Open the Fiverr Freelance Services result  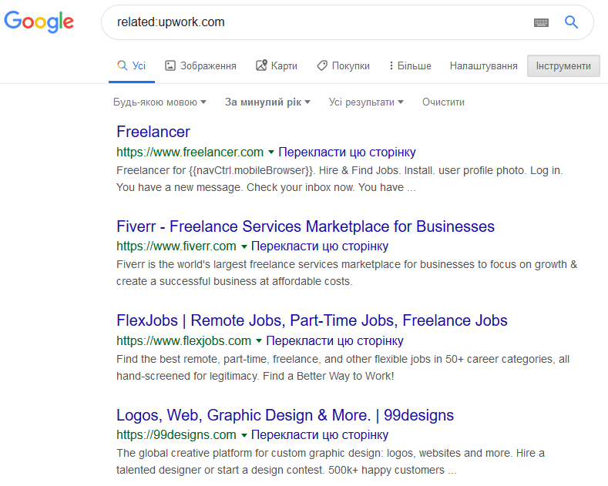pyautogui.click(x=306, y=226)
